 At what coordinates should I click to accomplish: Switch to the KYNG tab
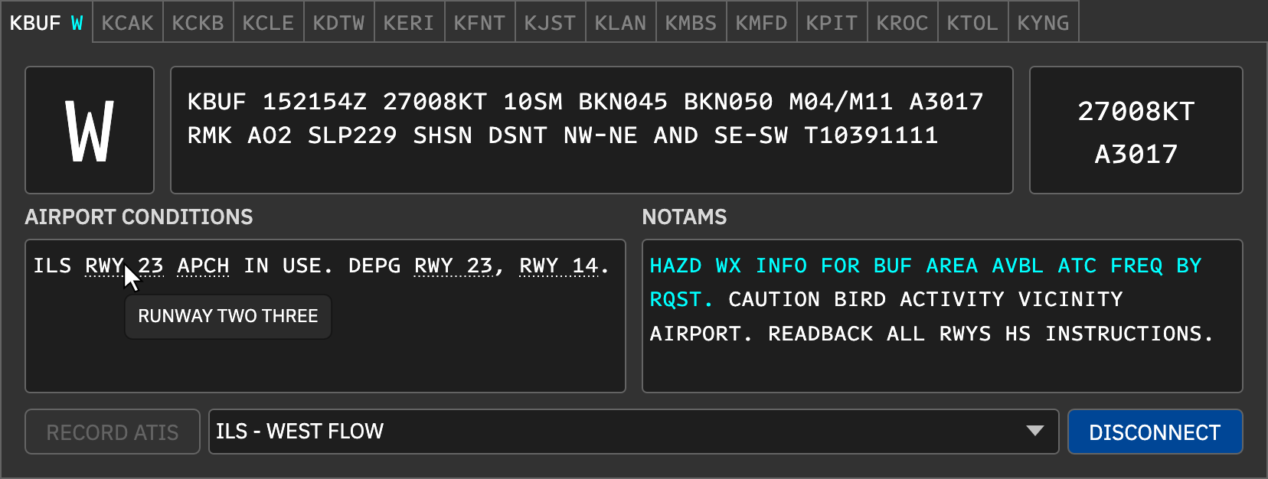(x=1044, y=23)
